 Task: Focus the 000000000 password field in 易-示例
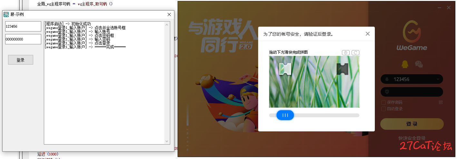(x=23, y=39)
